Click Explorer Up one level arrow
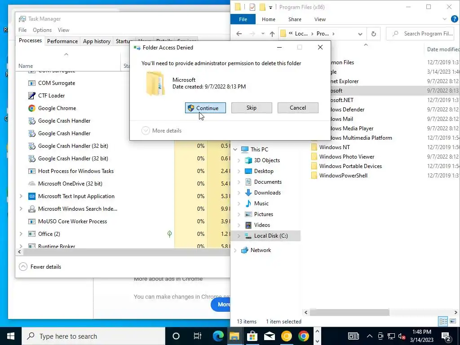The image size is (460, 345). tap(272, 34)
